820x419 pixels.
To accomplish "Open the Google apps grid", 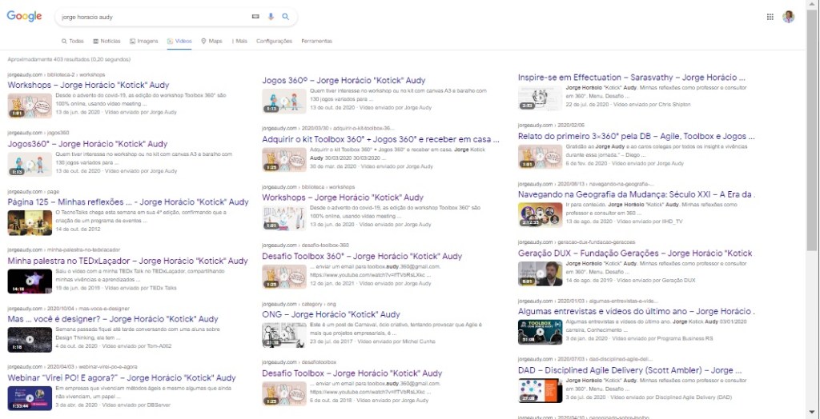I will (x=770, y=17).
